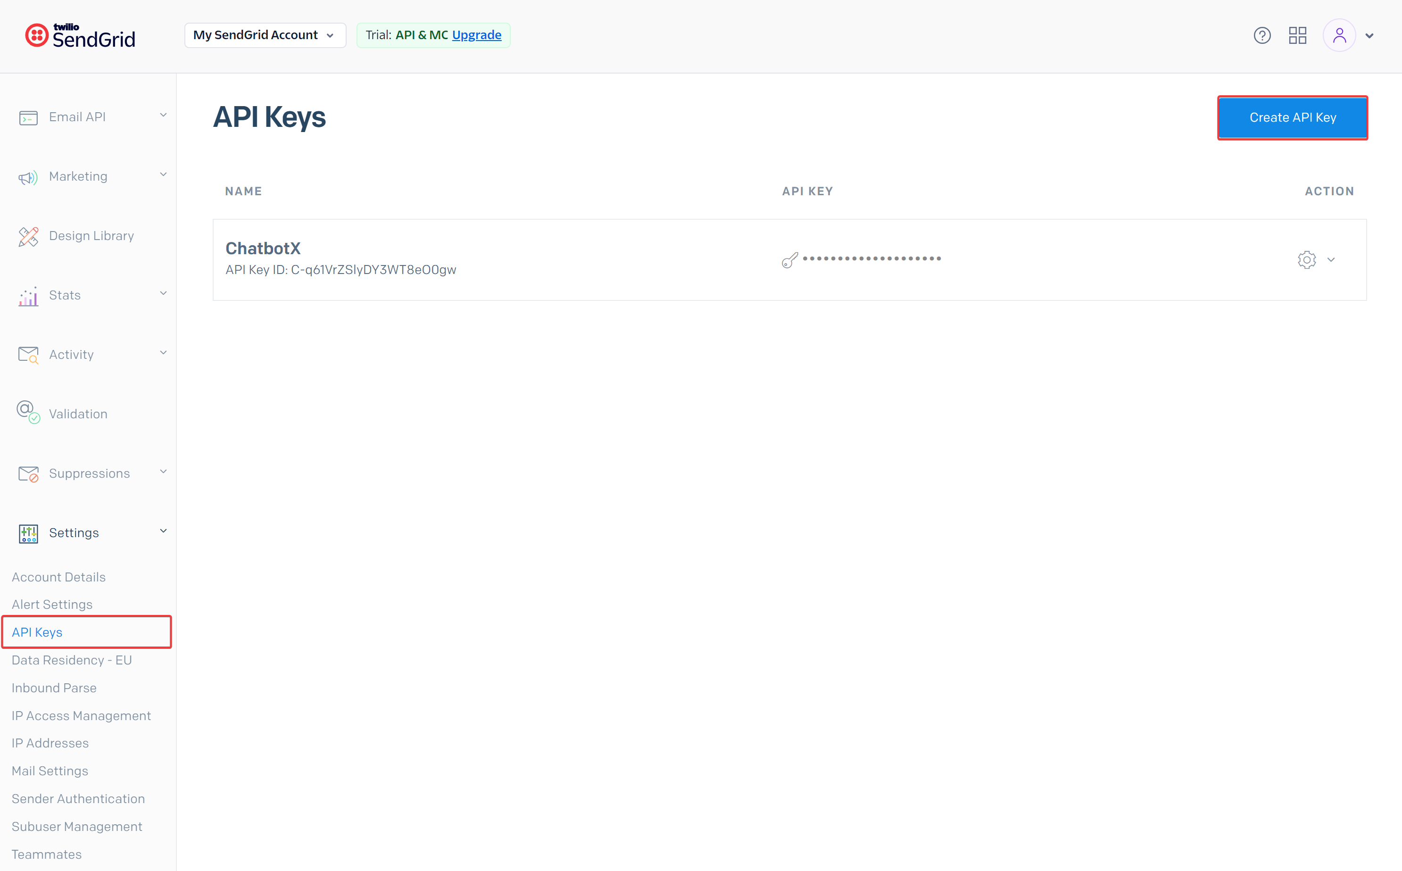
Task: Click the Marketing megaphone icon
Action: (x=28, y=177)
